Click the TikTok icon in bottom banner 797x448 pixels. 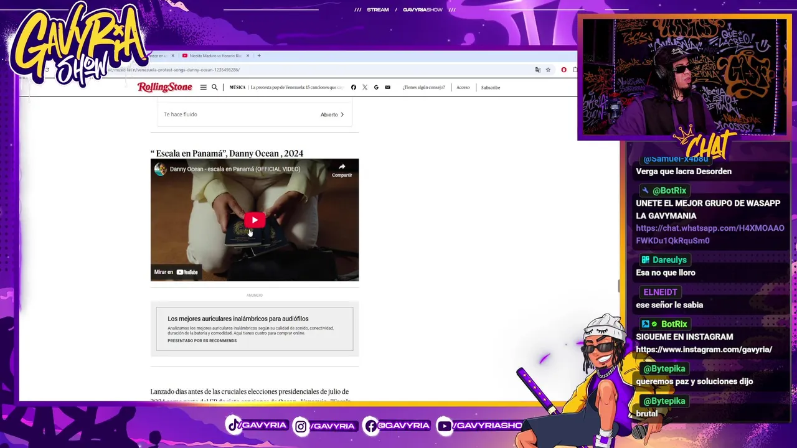(x=234, y=426)
